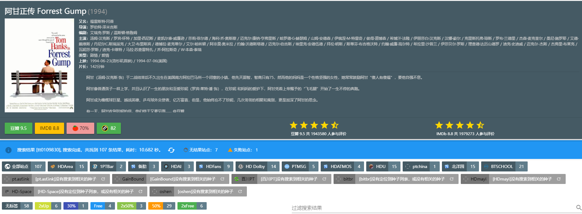Image resolution: width=582 pixels, height=214 pixels.
Task: Toggle the 2xUp tag filter
Action: tap(48, 206)
